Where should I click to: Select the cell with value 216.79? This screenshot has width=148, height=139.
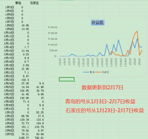[x=37, y=127]
